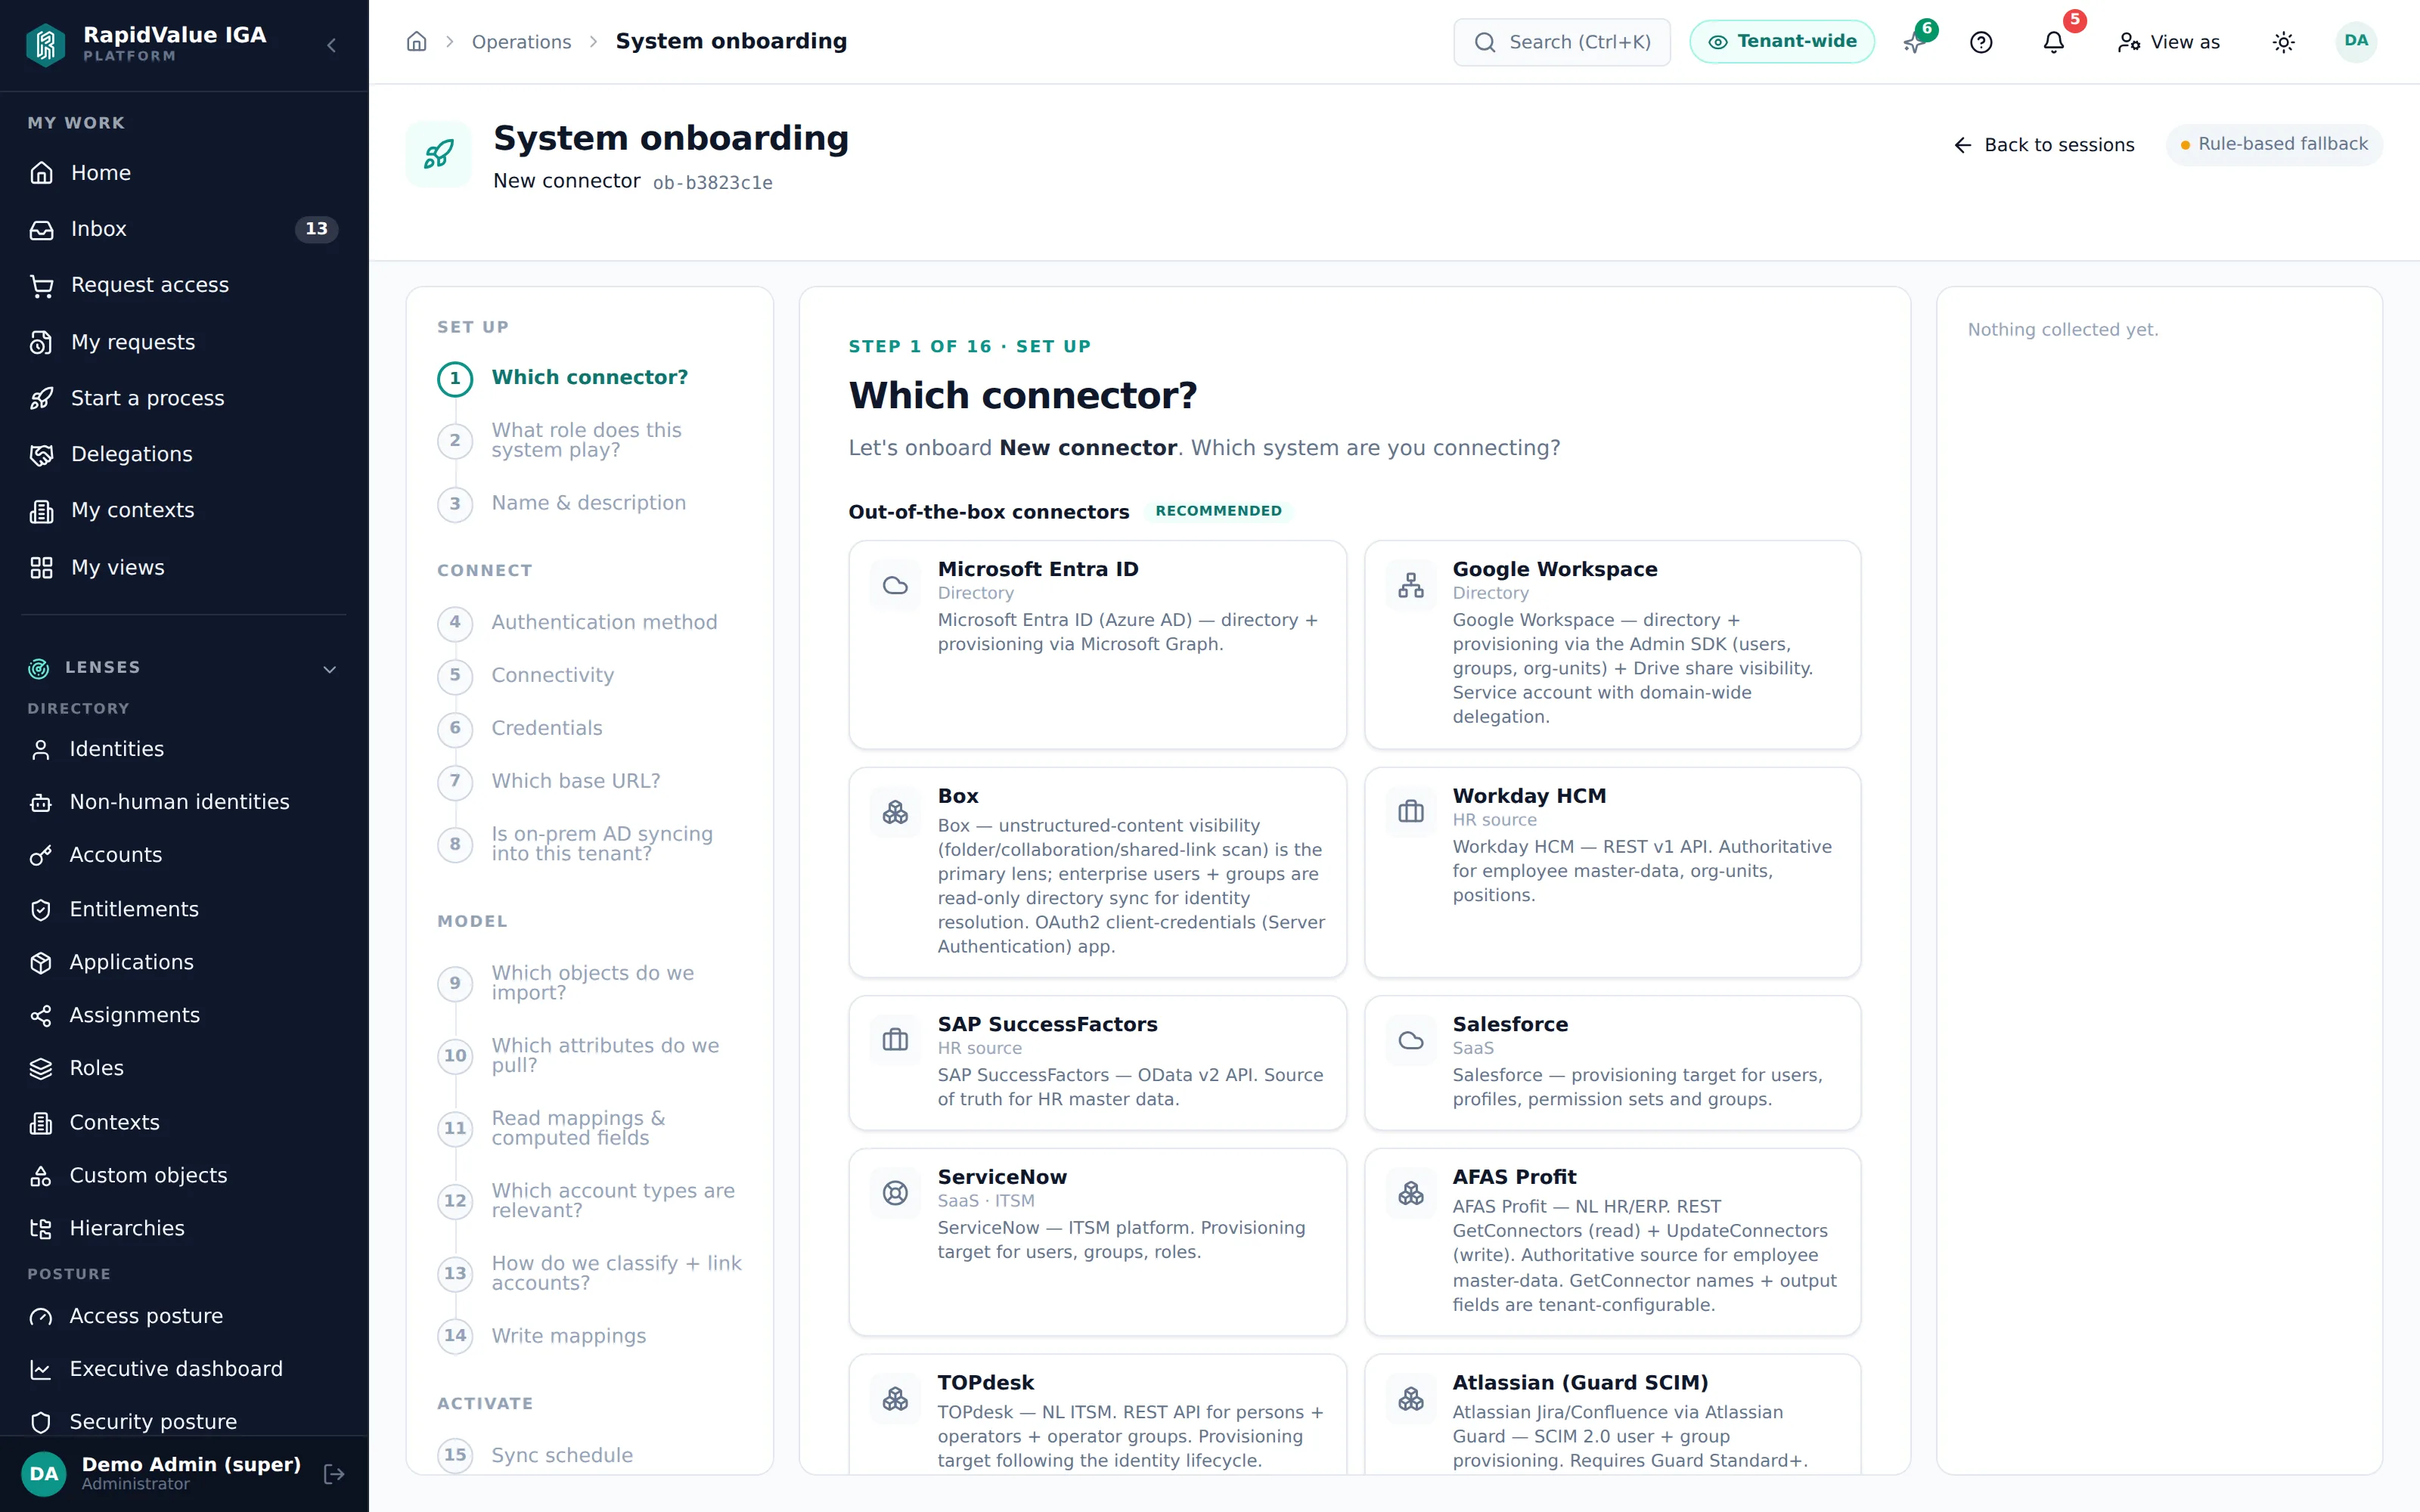Click the Google Workspace network icon
Image resolution: width=2420 pixels, height=1512 pixels.
click(x=1410, y=585)
